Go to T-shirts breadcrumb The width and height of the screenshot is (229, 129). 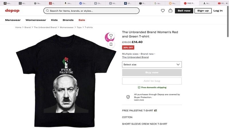coord(89,28)
